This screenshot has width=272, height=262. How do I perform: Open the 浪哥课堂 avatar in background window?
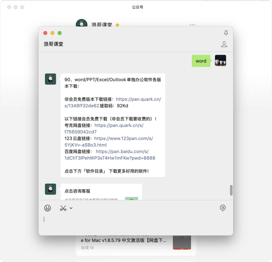(x=82, y=23)
